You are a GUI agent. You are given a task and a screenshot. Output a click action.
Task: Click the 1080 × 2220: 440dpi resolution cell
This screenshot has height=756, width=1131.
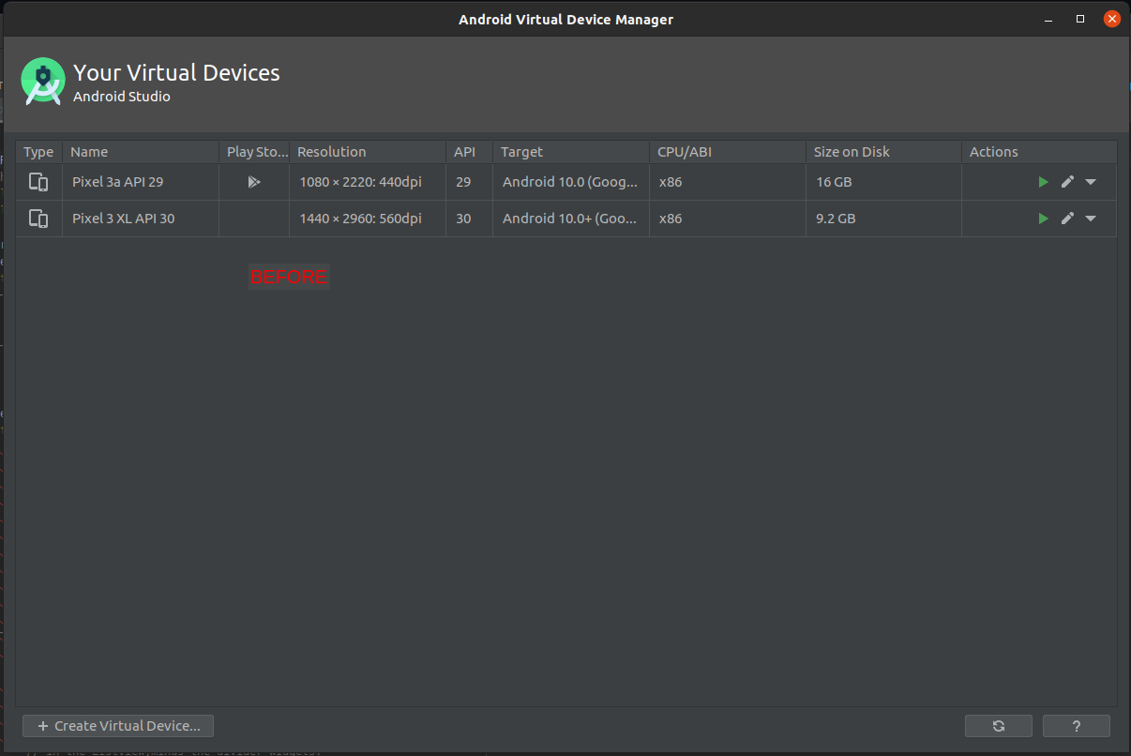pyautogui.click(x=368, y=182)
